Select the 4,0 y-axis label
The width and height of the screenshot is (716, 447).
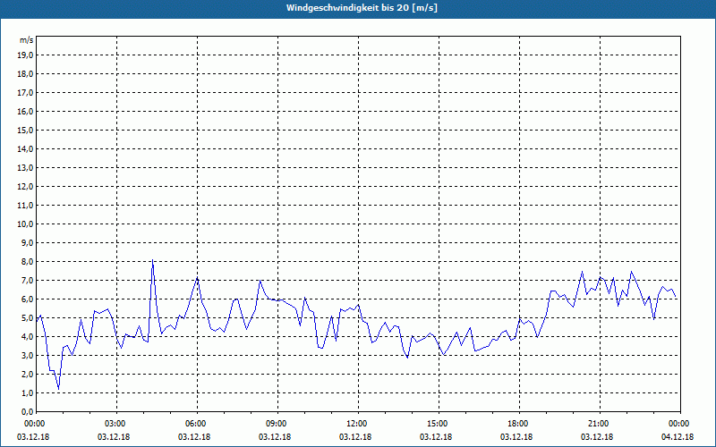point(26,337)
